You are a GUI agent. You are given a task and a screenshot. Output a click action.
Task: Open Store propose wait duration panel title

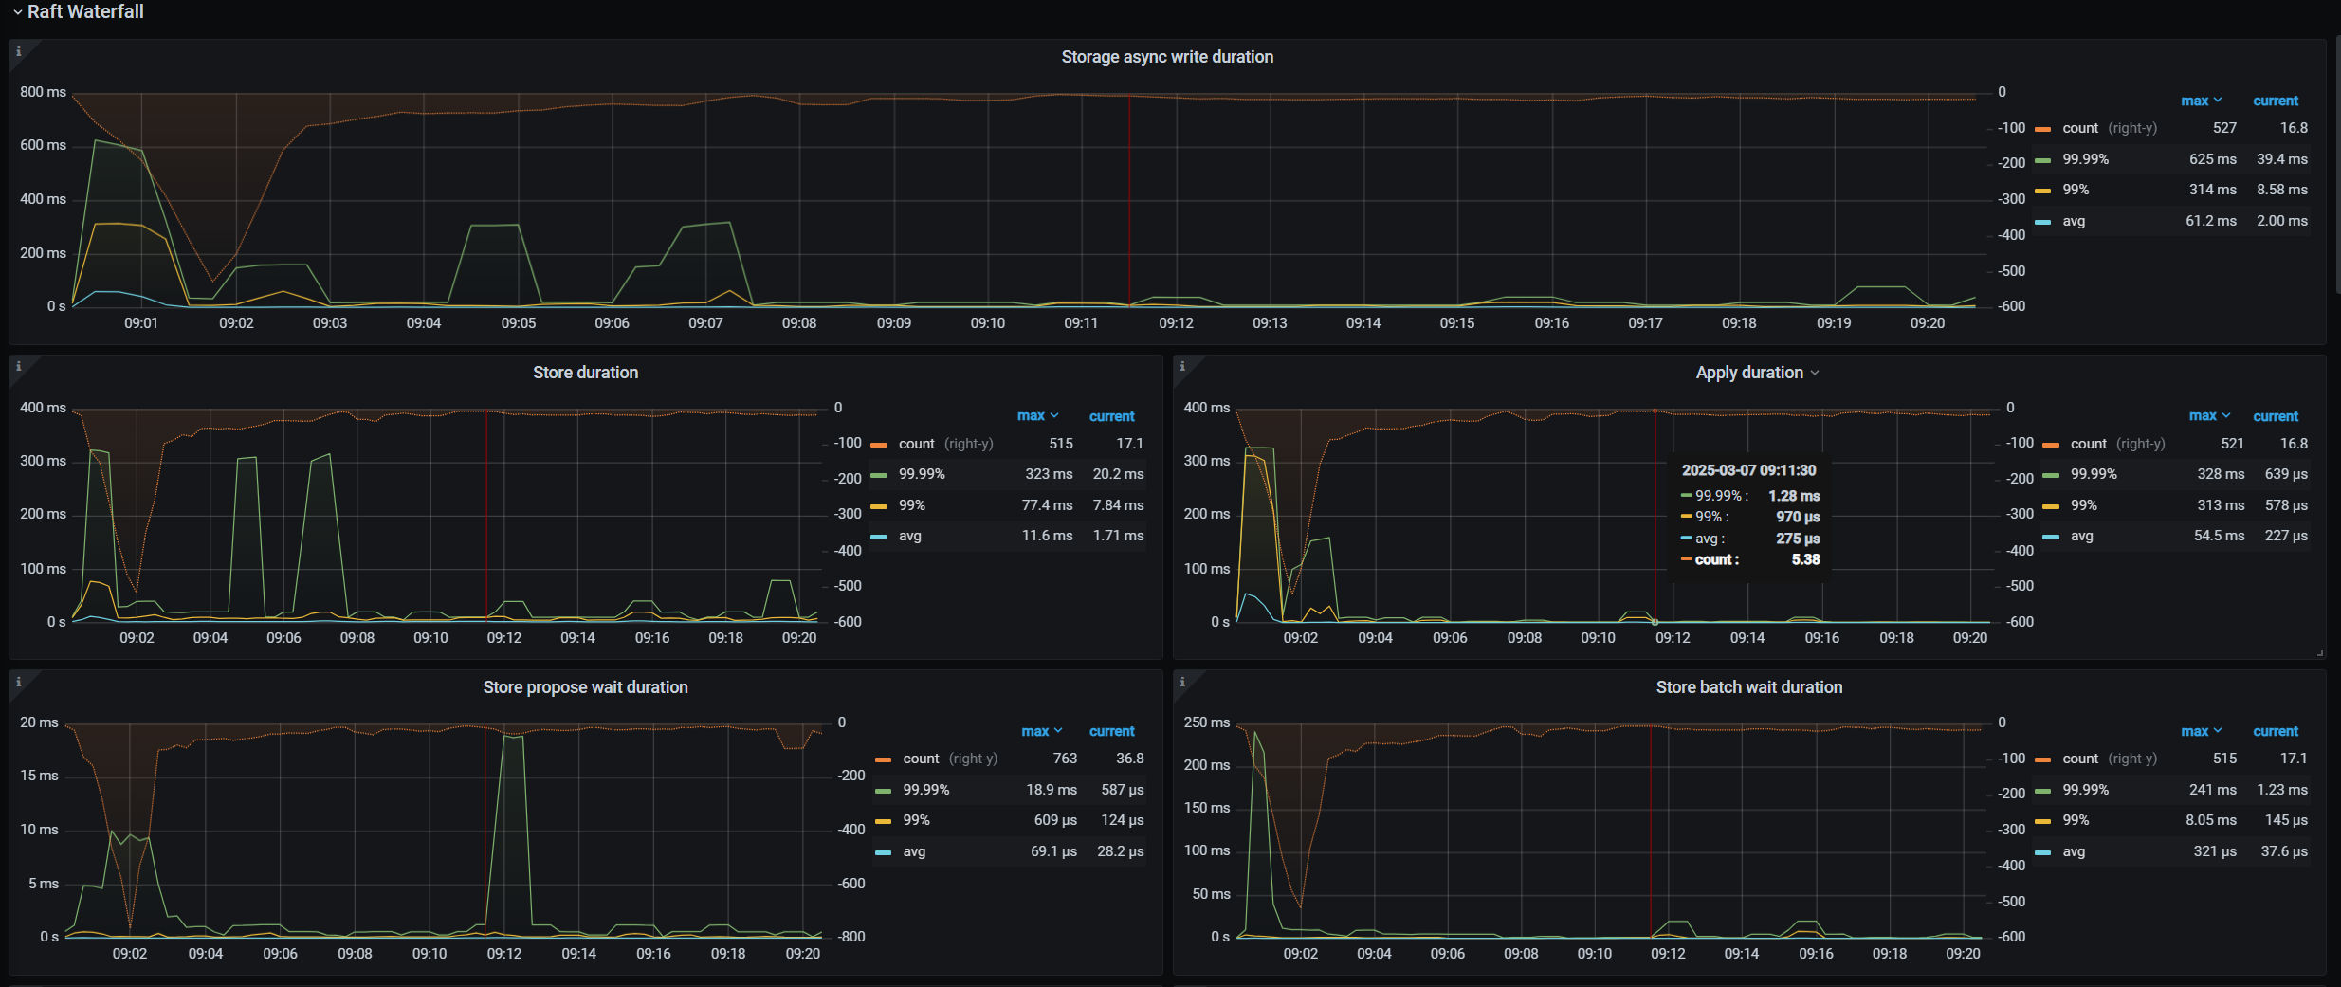(x=585, y=687)
